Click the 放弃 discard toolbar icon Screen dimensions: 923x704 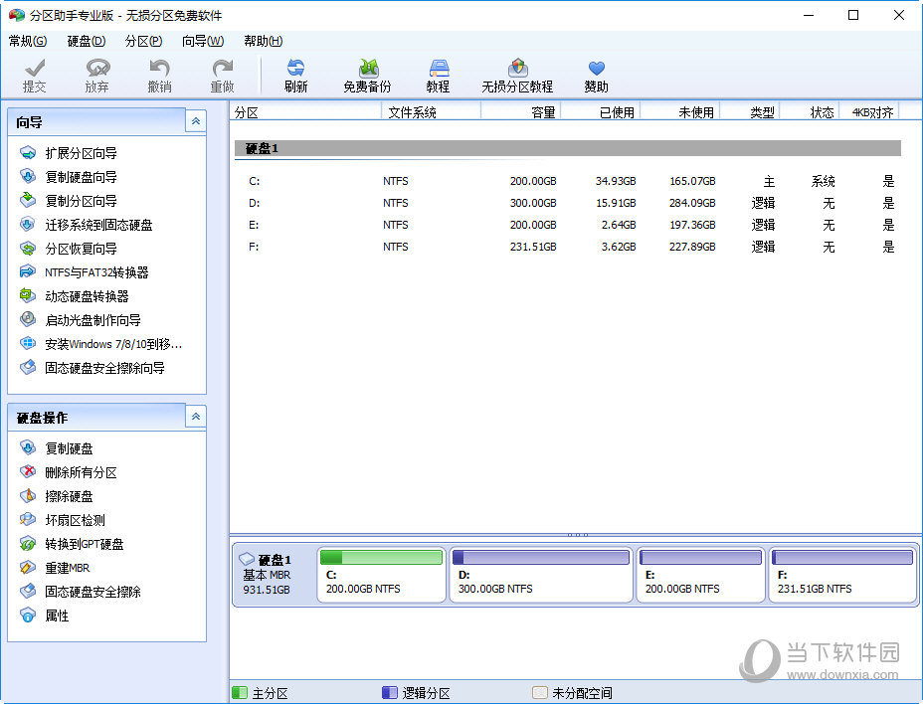(x=96, y=69)
